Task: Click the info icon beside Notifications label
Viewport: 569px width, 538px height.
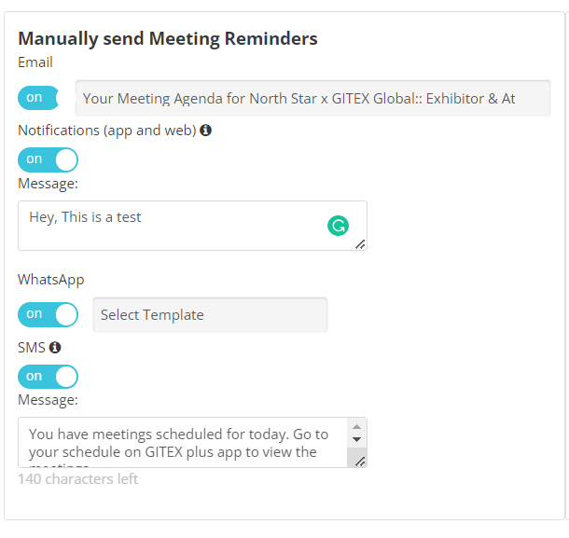Action: (x=206, y=130)
